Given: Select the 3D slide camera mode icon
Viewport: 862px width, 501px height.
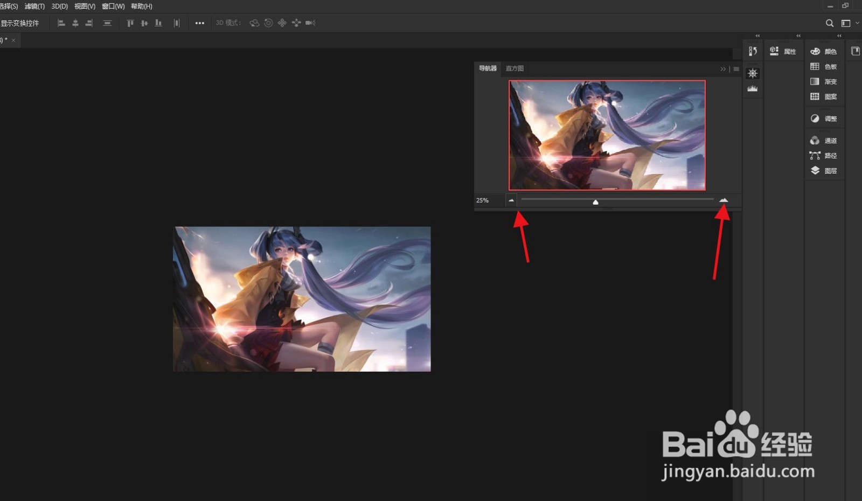Looking at the screenshot, I should click(296, 23).
